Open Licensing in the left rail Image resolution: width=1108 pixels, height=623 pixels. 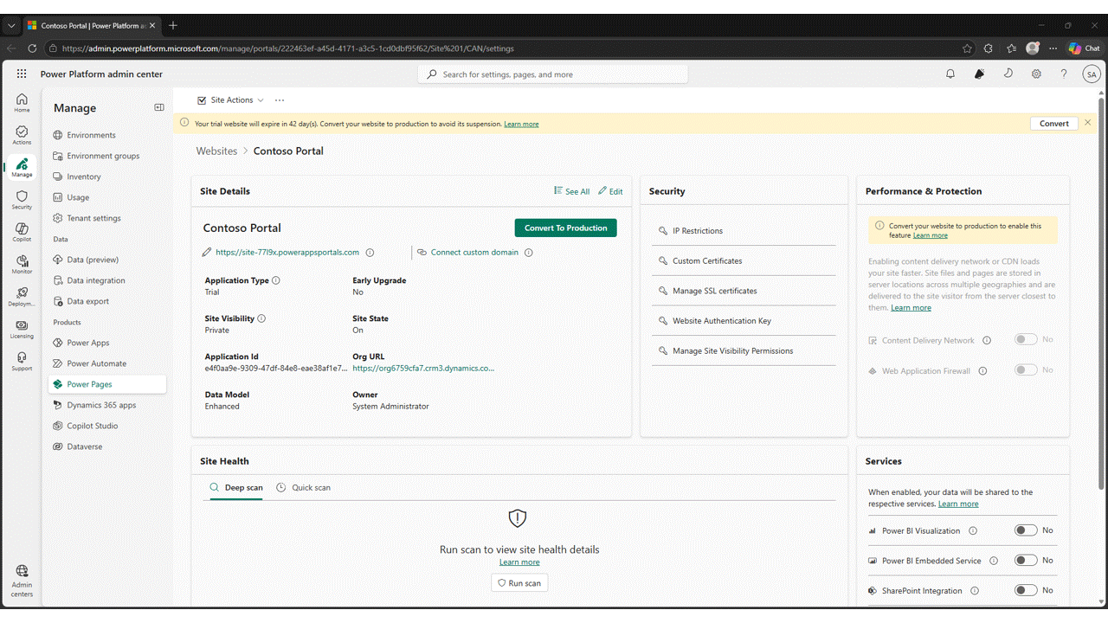pyautogui.click(x=22, y=329)
